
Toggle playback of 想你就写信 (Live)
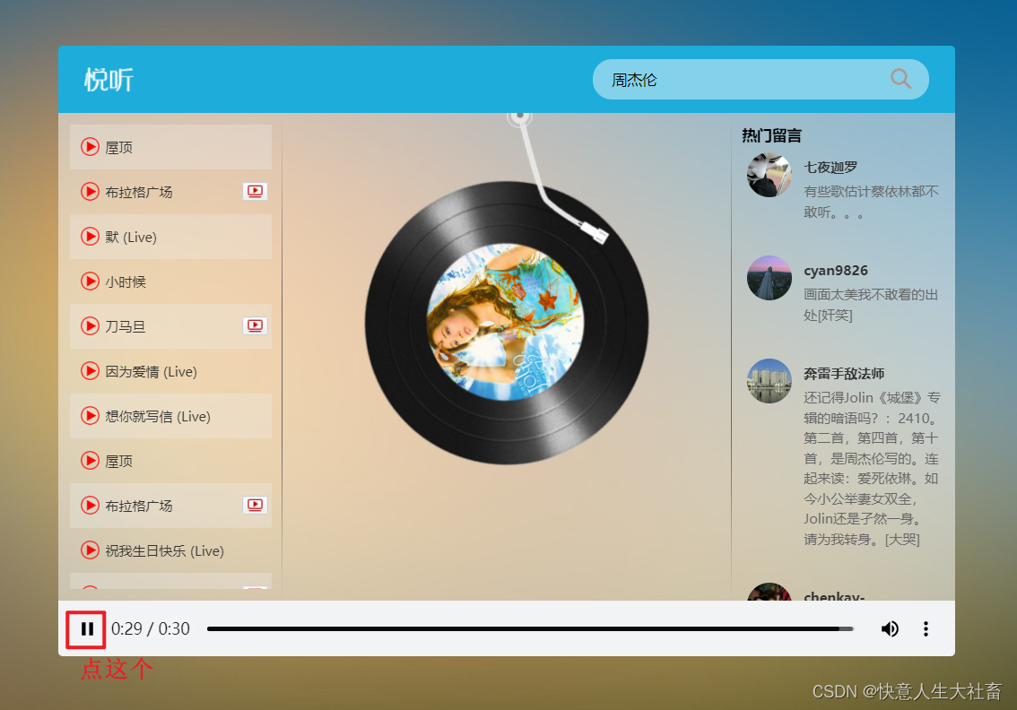click(90, 415)
